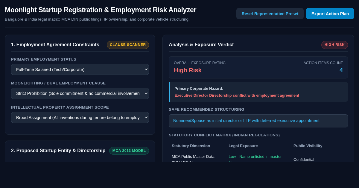Click Executive Director Directorship conflict text
Image resolution: width=359 pixels, height=188 pixels.
coord(237,95)
